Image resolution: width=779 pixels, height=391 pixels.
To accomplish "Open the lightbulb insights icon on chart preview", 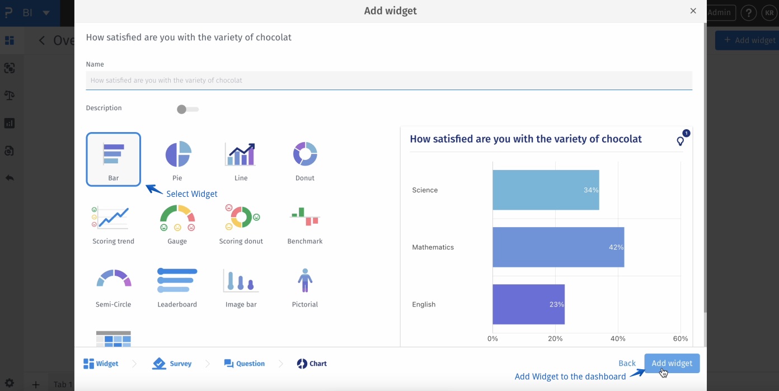I will click(680, 142).
